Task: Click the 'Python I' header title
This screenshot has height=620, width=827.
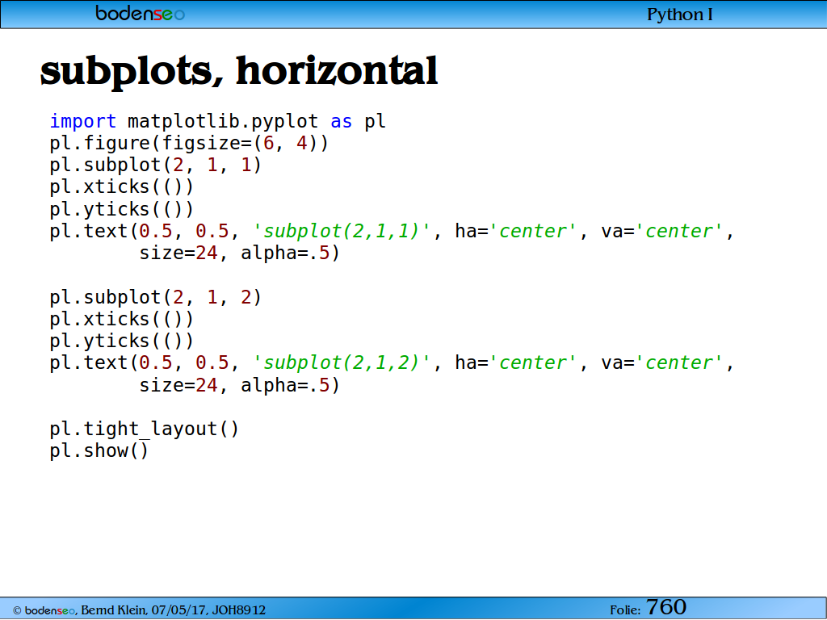Action: (679, 15)
